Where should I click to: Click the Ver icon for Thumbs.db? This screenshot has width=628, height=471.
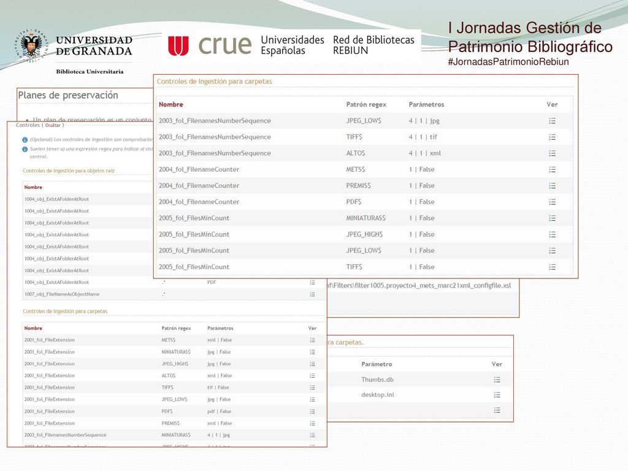[497, 380]
